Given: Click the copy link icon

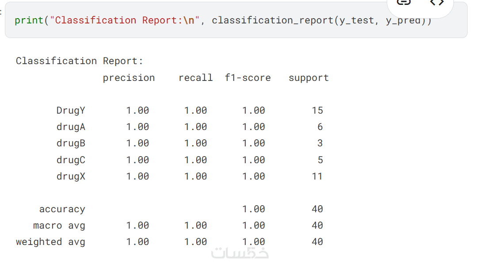Looking at the screenshot, I should point(403,3).
